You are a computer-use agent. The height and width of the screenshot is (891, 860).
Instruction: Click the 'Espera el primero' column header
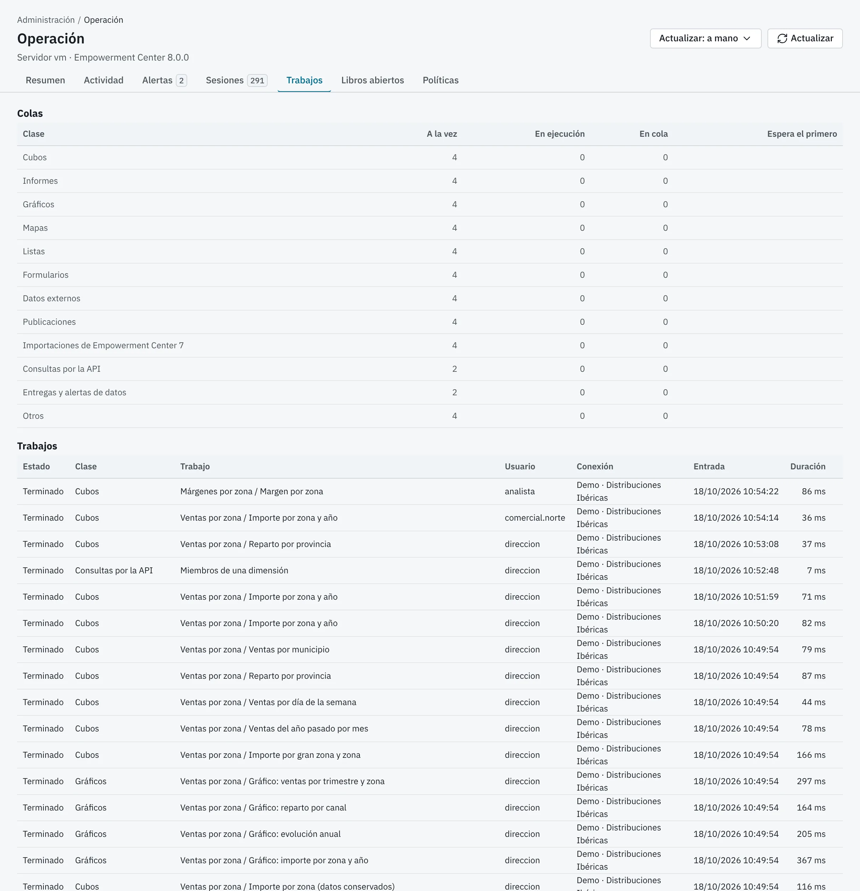802,134
